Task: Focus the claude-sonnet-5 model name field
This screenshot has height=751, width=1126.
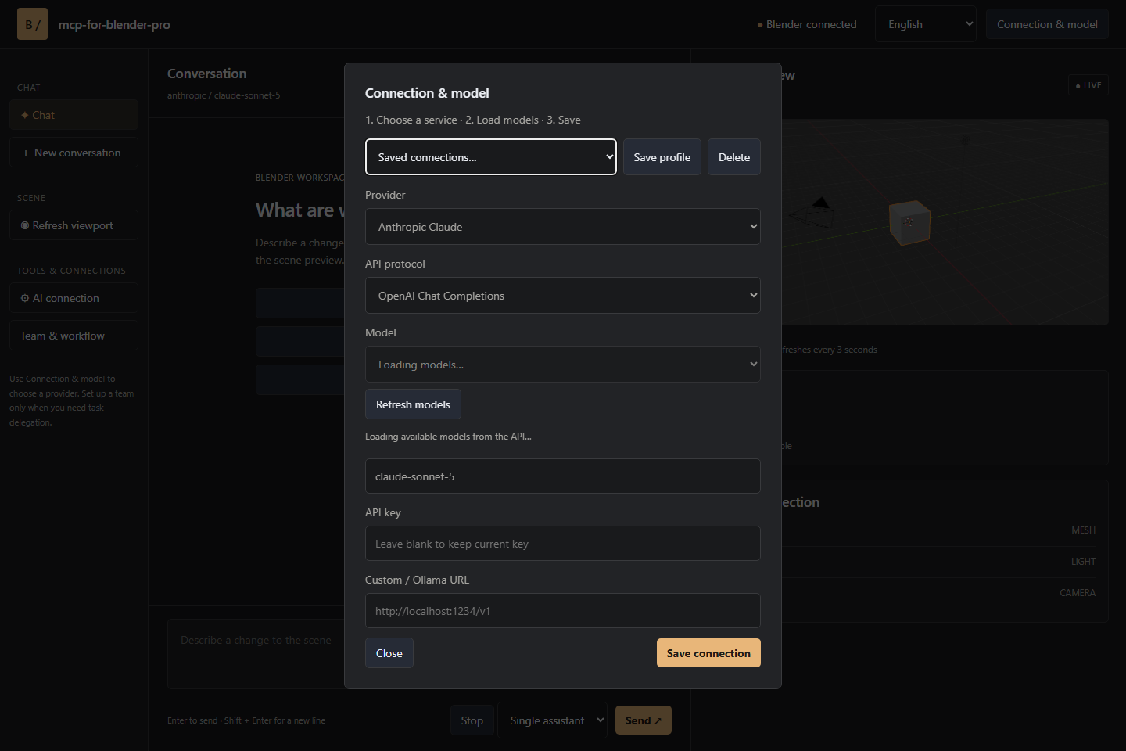Action: [x=562, y=476]
